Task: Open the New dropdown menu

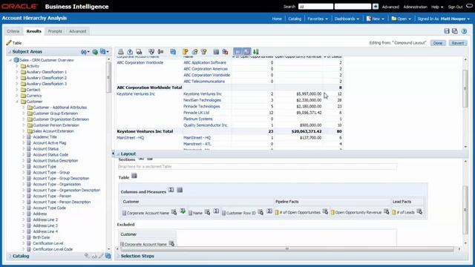Action: (x=375, y=19)
